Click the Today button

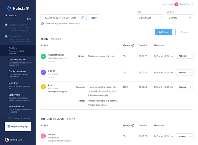(x=94, y=18)
